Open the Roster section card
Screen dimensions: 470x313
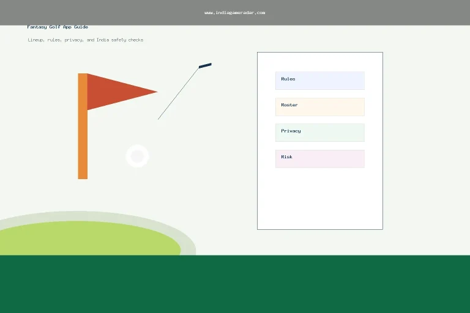click(x=320, y=106)
